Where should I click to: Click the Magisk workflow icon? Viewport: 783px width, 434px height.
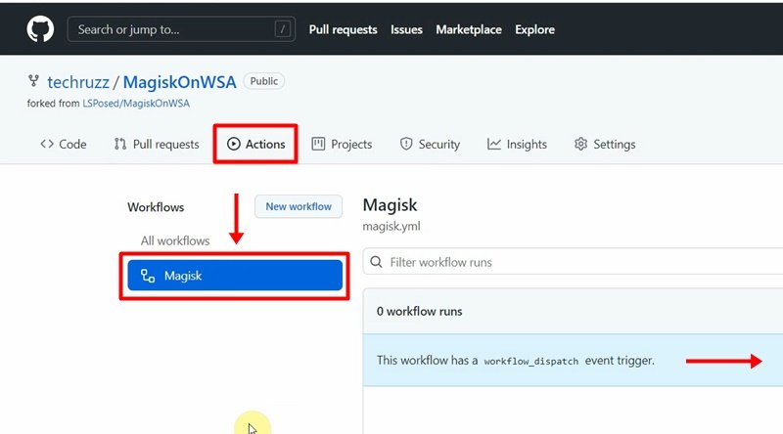click(x=148, y=276)
